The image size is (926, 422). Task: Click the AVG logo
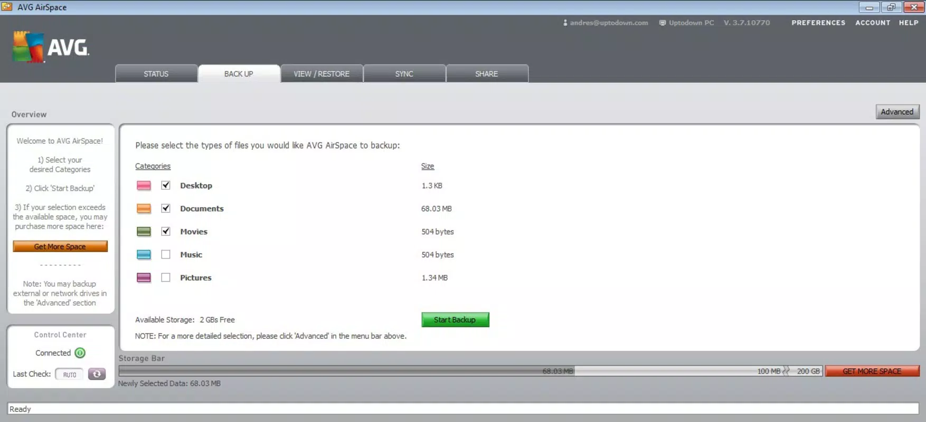click(51, 47)
